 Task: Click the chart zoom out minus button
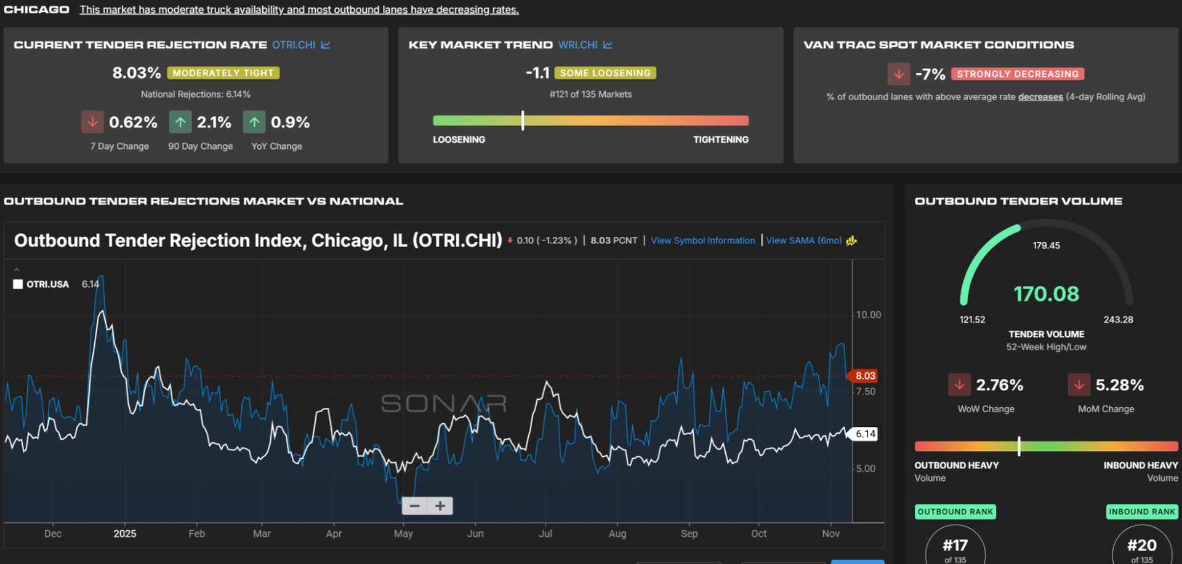[x=415, y=506]
